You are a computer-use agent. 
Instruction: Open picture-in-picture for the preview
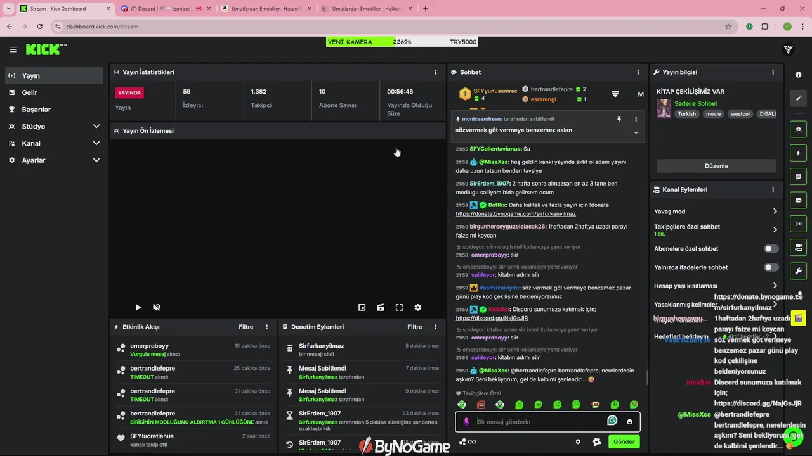(x=362, y=307)
